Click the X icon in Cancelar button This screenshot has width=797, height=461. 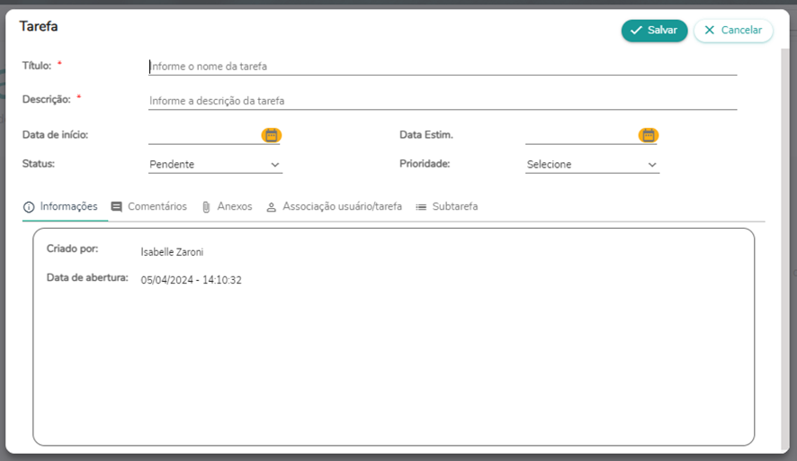710,31
